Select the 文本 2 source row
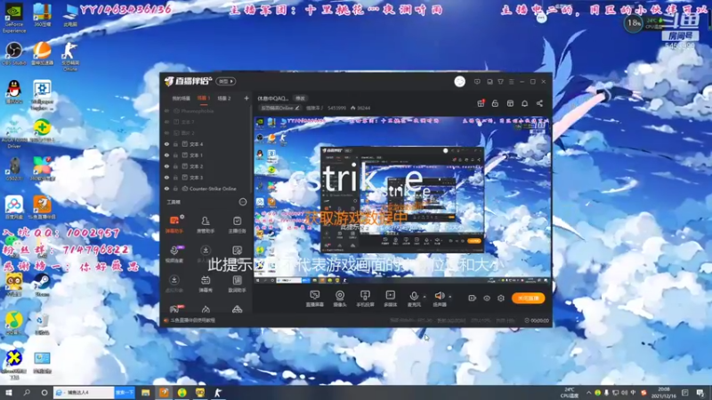Viewport: 712px width, 400px height. (206, 166)
